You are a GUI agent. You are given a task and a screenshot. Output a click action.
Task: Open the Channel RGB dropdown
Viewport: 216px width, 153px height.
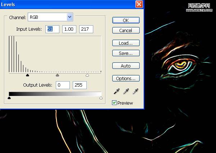69,17
